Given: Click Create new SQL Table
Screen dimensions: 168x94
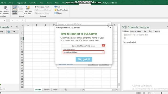Looking at the screenshot, I should 28,10.
